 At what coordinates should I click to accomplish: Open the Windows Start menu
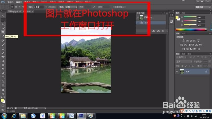point(4,116)
